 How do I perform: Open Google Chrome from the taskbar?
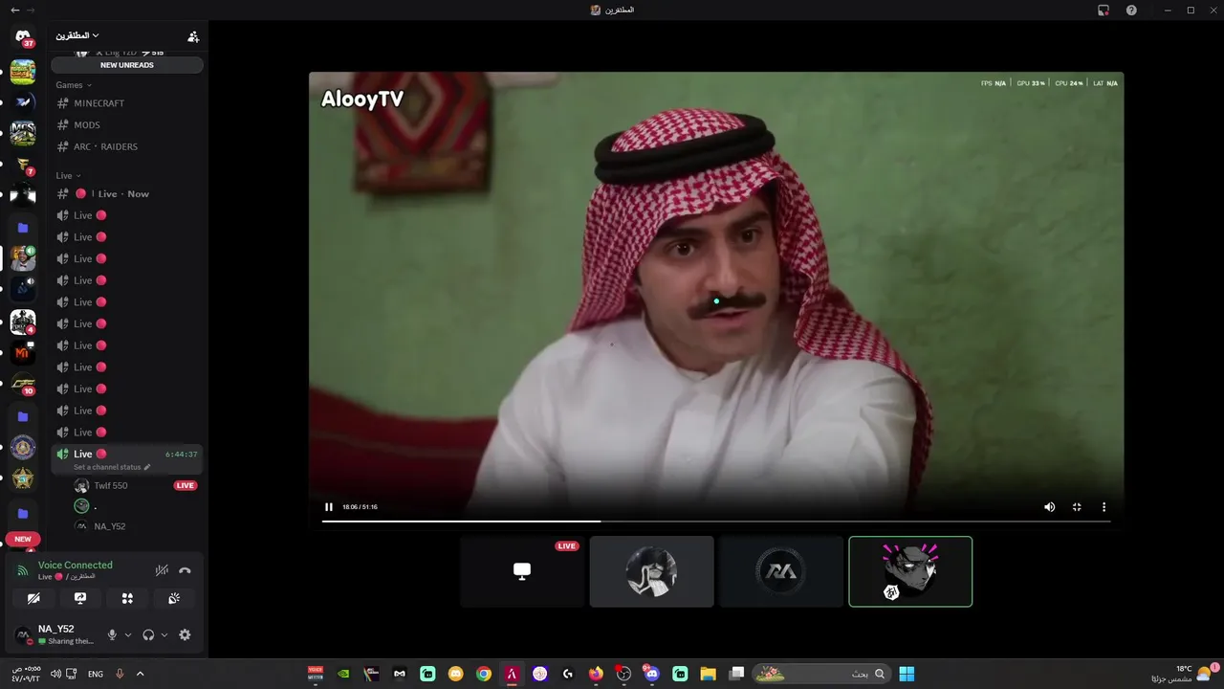click(x=484, y=674)
